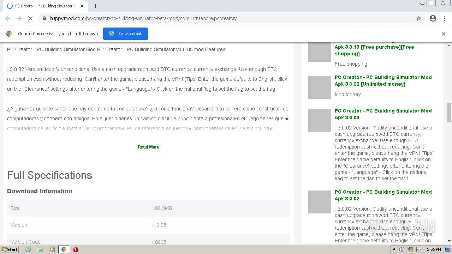This screenshot has height=254, width=452.
Task: Open PC Creator Mod Apk 3.0.02 link
Action: (x=383, y=195)
